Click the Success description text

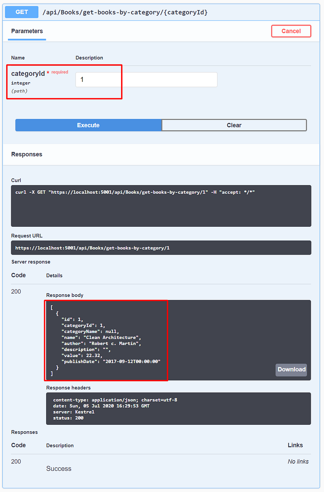pyautogui.click(x=59, y=469)
